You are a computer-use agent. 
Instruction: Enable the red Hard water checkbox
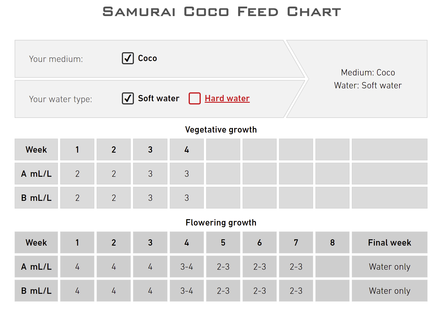pyautogui.click(x=194, y=98)
